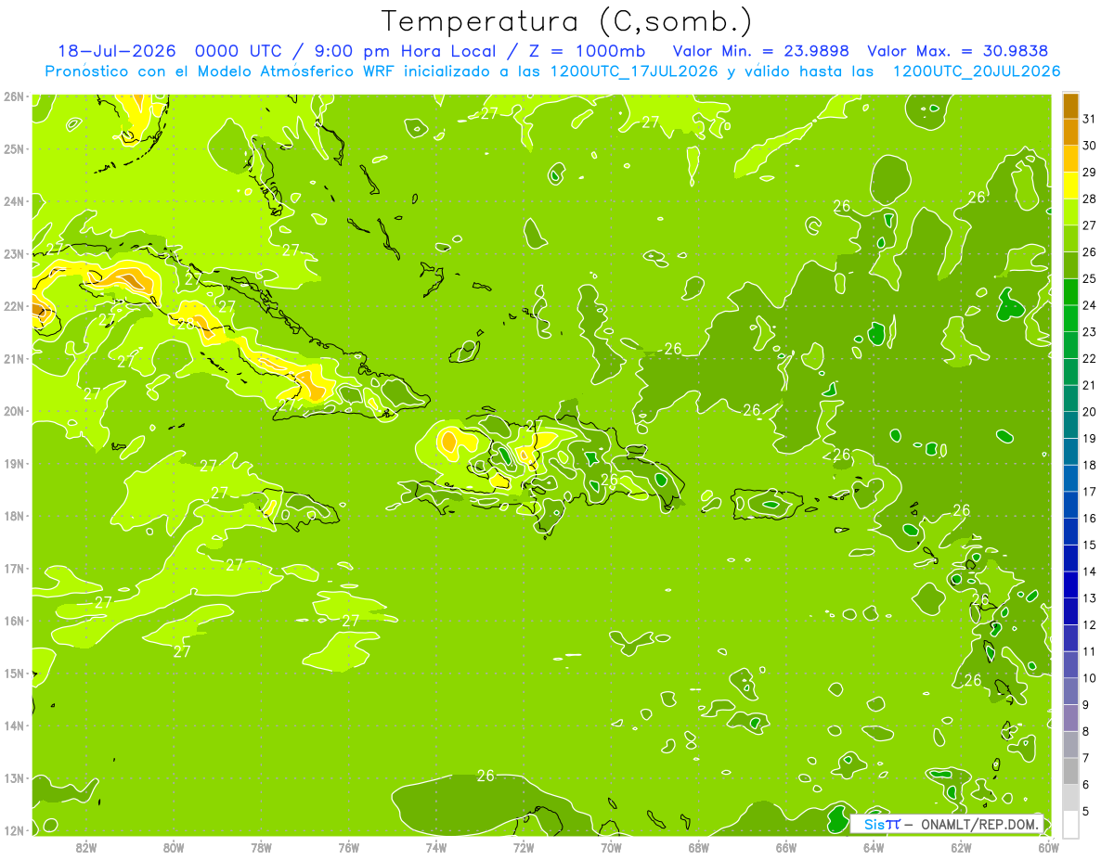Click the legend value "10"
Screen dimensions: 1114x860
click(x=1089, y=678)
